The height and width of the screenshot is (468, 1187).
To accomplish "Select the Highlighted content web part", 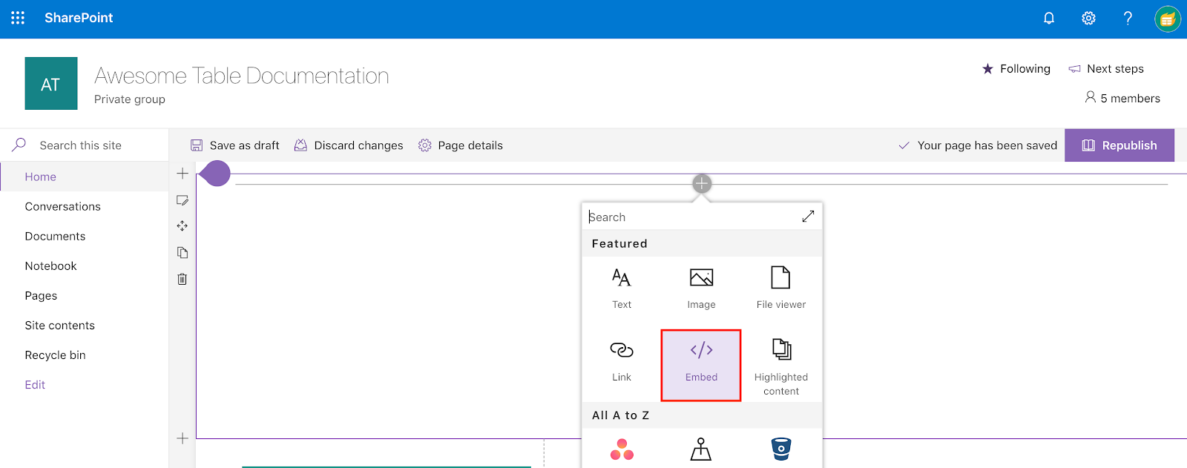I will (780, 365).
